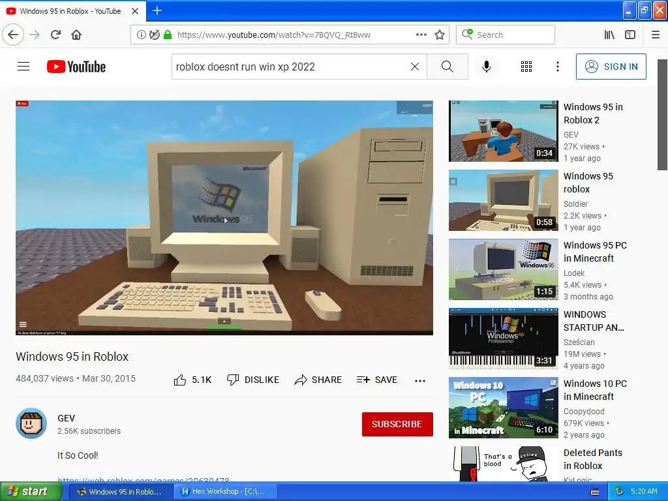Switch to Hex Workshop taskbar button
The image size is (668, 501).
(225, 491)
